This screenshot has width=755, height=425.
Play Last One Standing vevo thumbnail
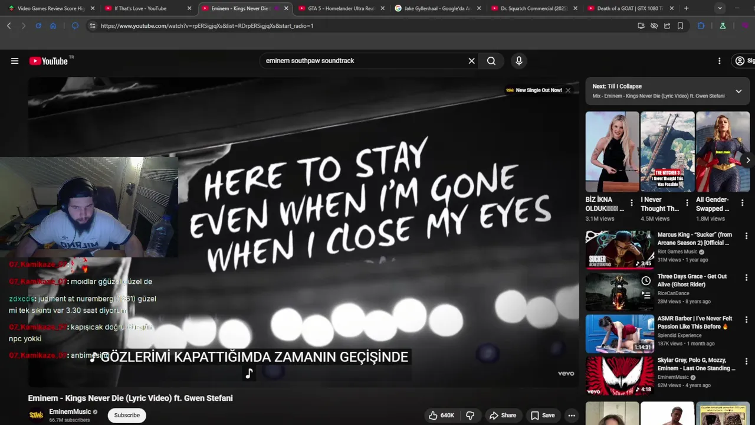(619, 375)
